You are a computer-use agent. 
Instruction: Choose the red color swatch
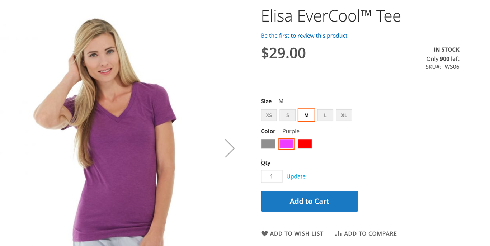click(305, 144)
